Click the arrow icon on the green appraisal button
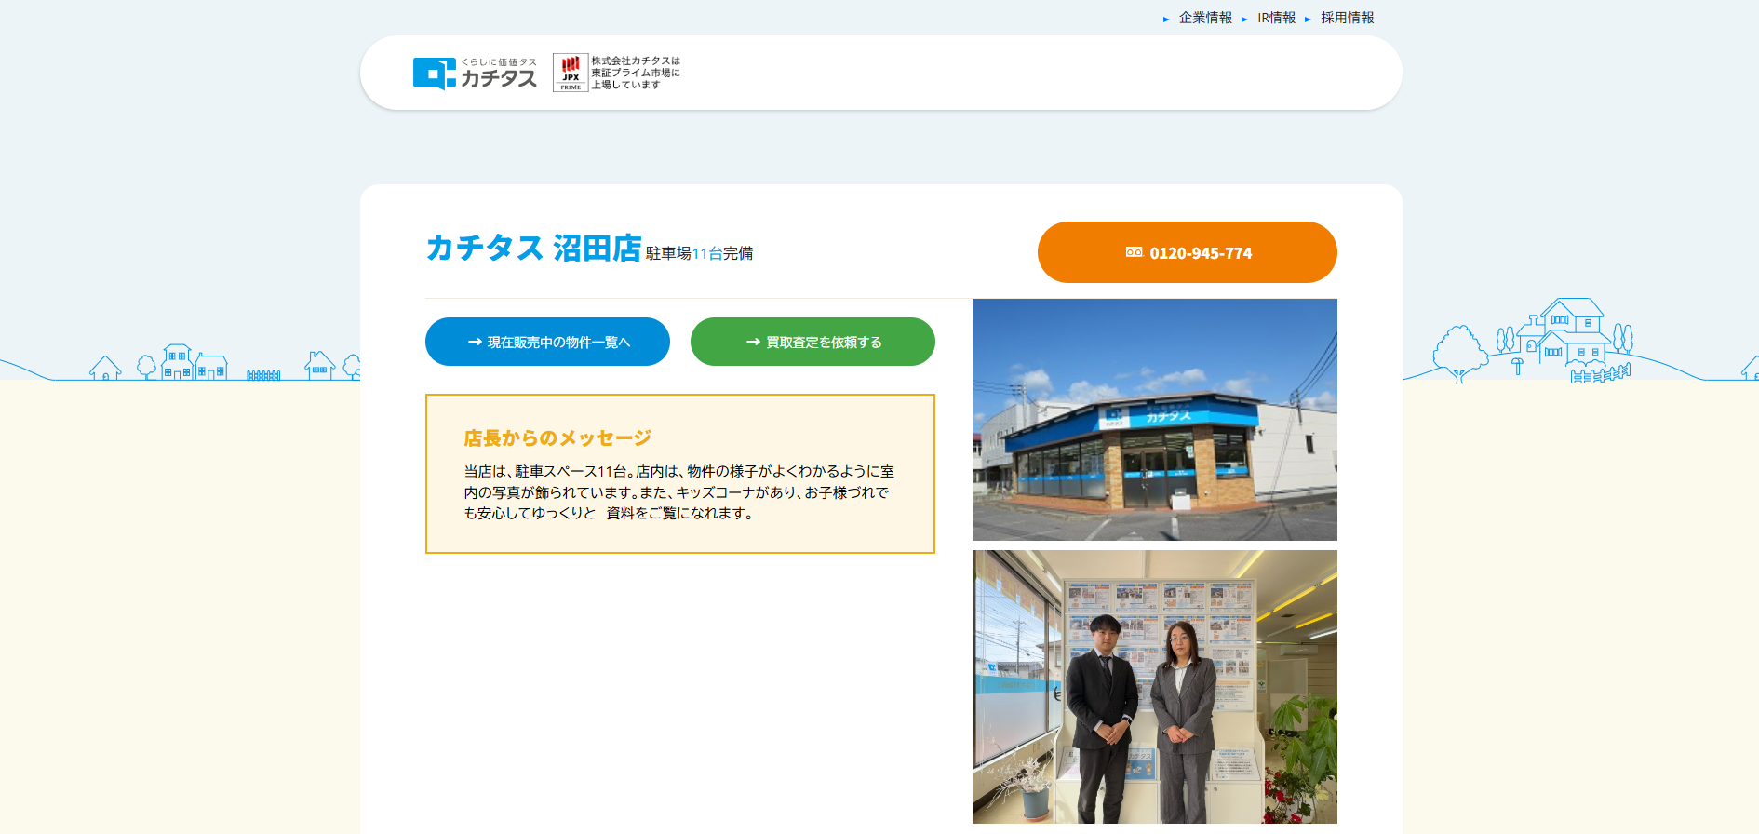Viewport: 1759px width, 834px height. [x=753, y=342]
